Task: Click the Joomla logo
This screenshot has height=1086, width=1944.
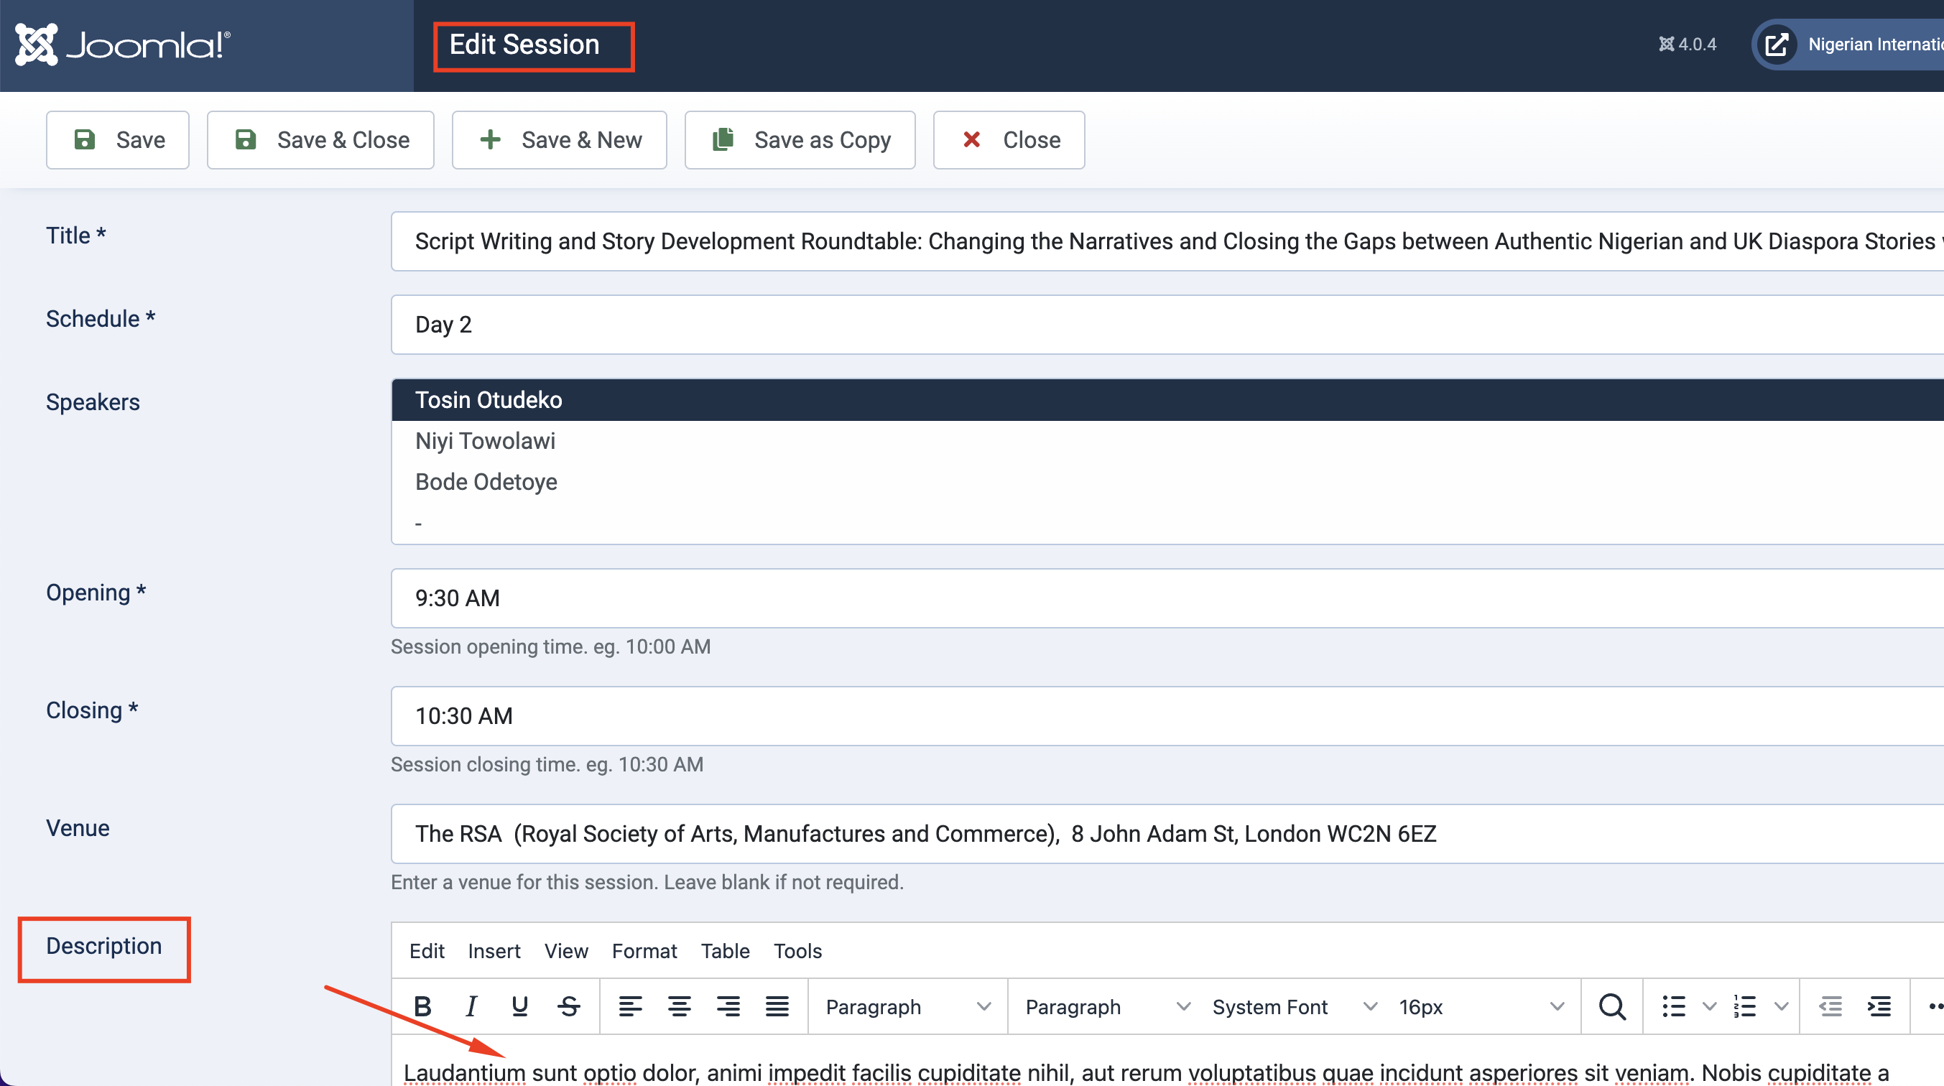Action: pos(123,45)
